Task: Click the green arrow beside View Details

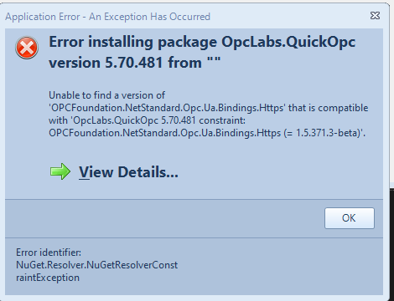Action: coord(60,171)
